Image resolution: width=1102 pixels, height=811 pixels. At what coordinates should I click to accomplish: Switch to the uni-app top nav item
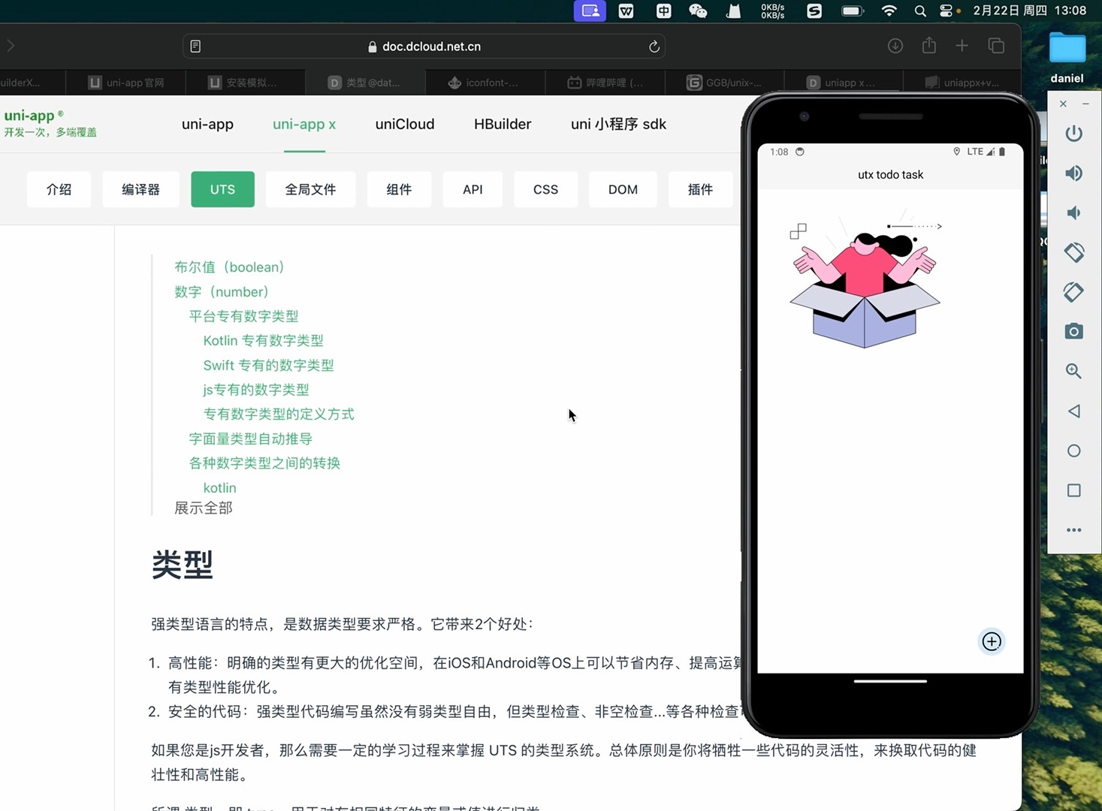click(x=207, y=124)
